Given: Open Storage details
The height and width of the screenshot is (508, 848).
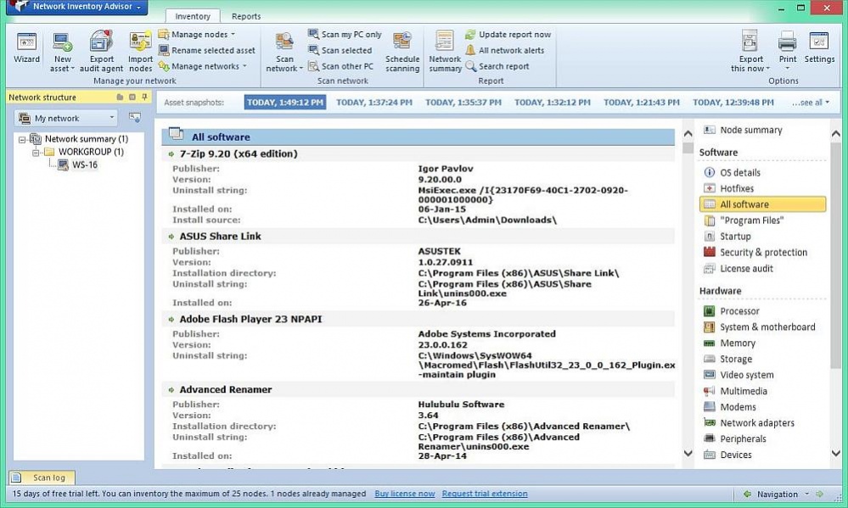Looking at the screenshot, I should click(x=728, y=359).
